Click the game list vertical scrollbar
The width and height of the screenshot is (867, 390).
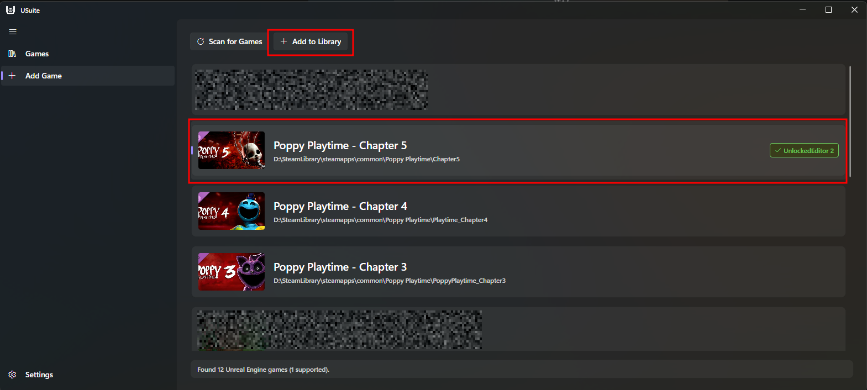point(850,122)
